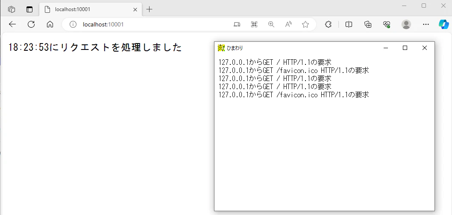Click the text '18:23:53にリクエストを処理しました'

pos(95,47)
